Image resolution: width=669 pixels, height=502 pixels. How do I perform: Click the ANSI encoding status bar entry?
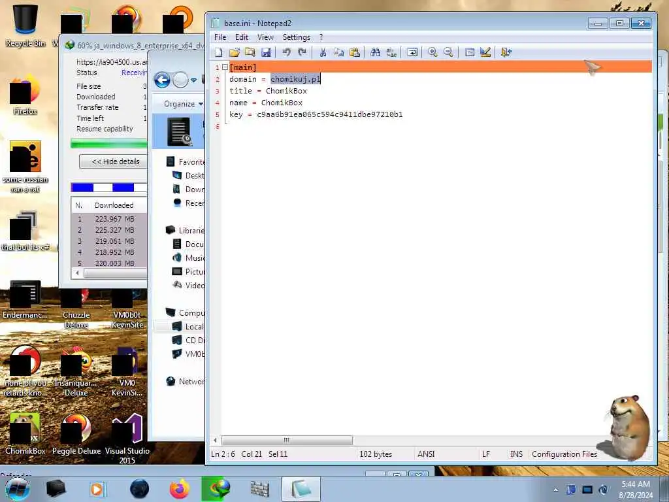point(426,454)
